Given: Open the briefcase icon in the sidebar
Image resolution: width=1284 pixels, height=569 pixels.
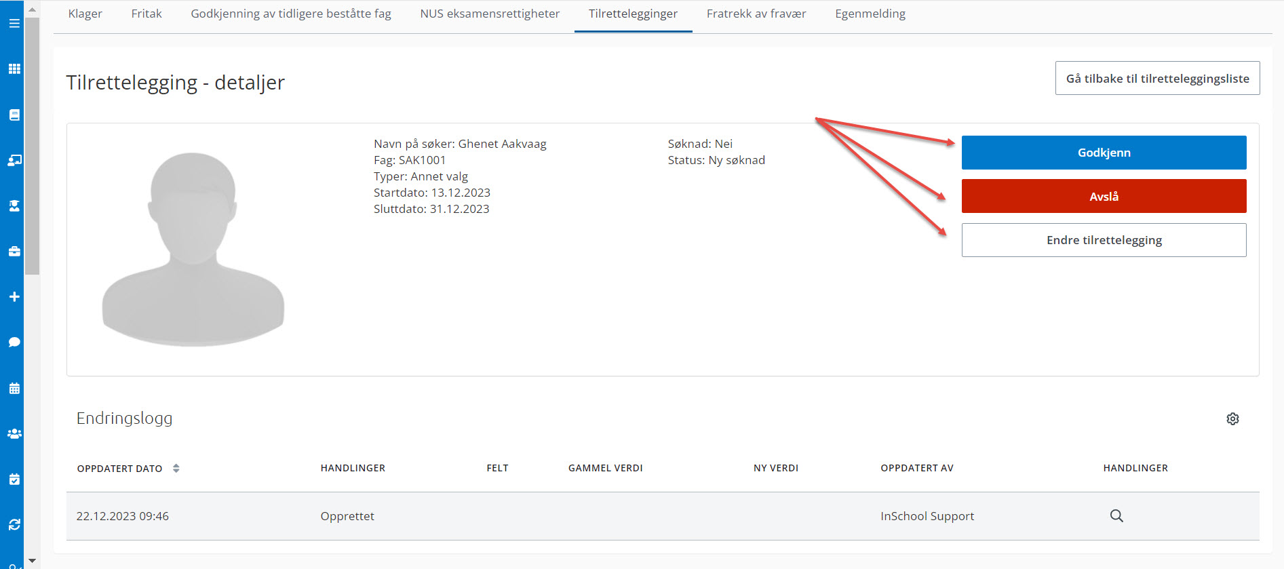Looking at the screenshot, I should pyautogui.click(x=14, y=251).
